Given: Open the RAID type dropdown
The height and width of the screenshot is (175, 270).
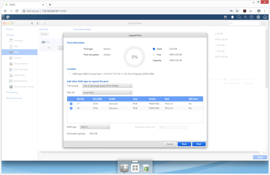Looking at the screenshot, I should pos(95,127).
